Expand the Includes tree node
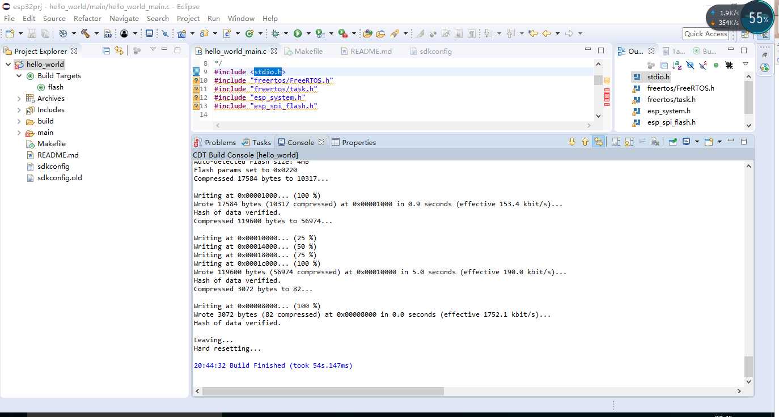This screenshot has width=779, height=417. point(19,109)
